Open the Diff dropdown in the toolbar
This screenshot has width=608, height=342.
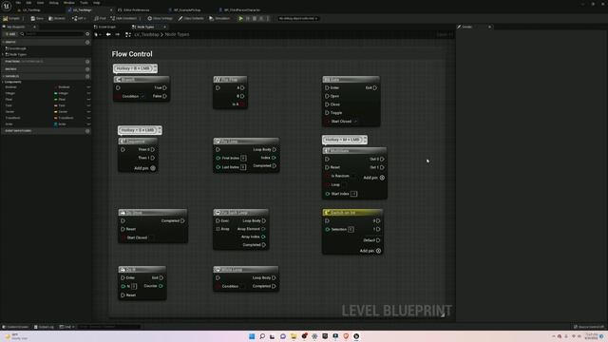click(x=79, y=18)
